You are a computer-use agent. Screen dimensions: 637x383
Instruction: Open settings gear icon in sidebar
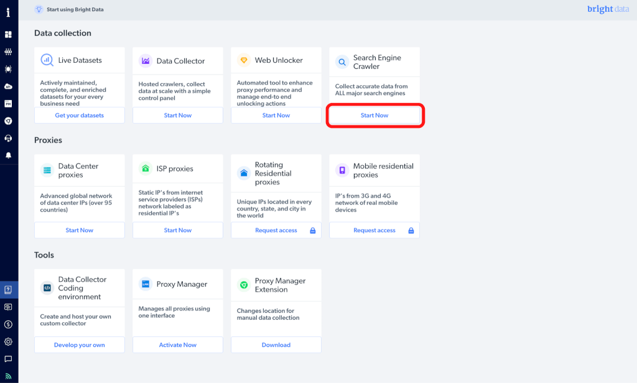pyautogui.click(x=9, y=341)
